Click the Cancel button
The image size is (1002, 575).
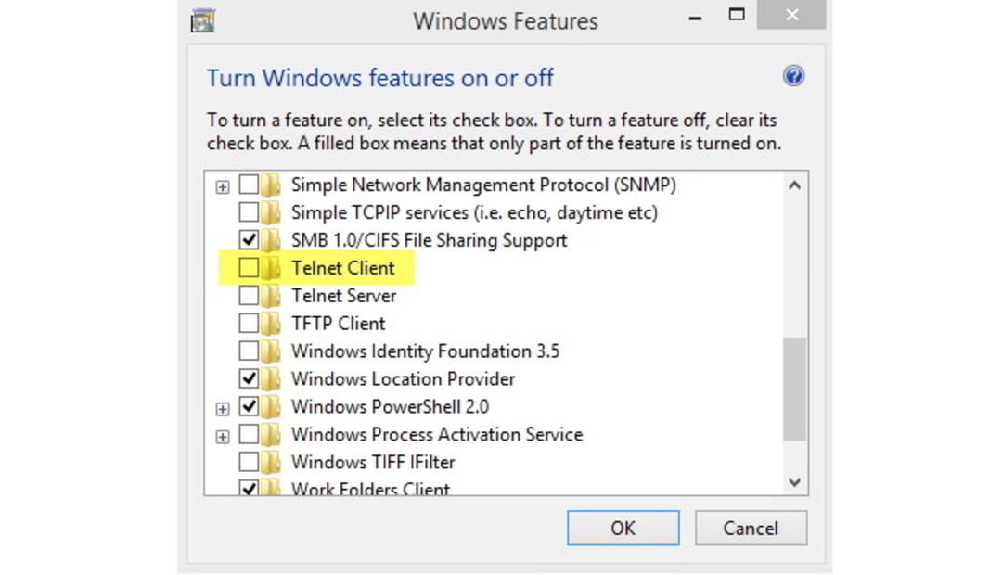(751, 528)
